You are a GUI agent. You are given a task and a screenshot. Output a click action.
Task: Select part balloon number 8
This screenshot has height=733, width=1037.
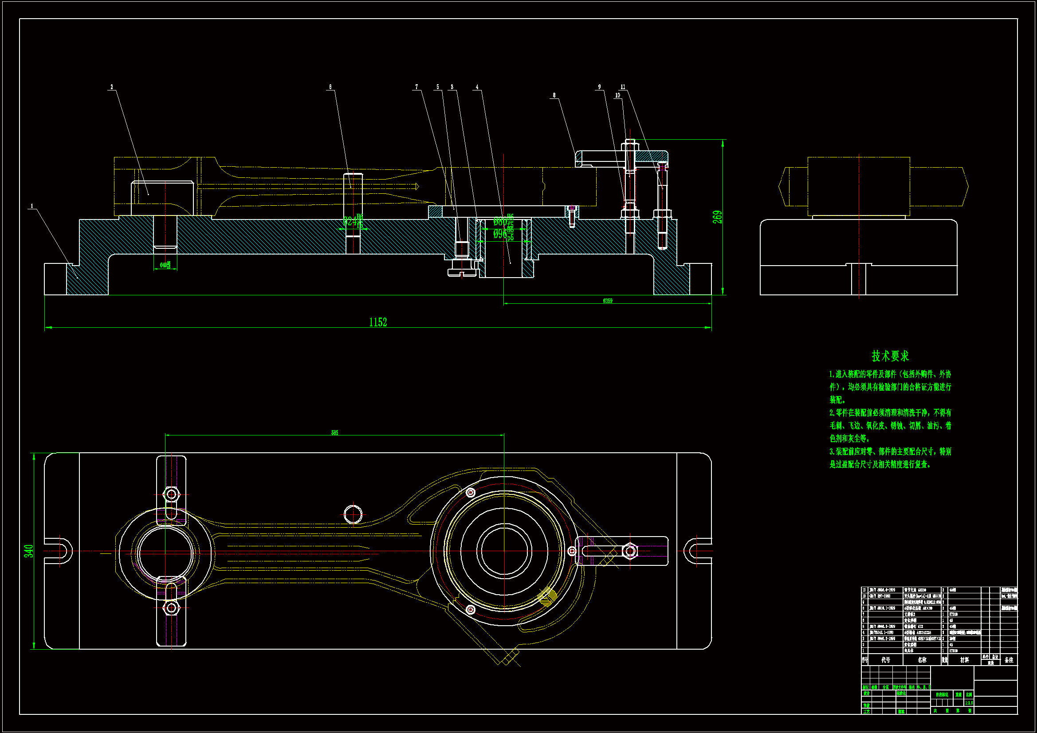coord(554,95)
